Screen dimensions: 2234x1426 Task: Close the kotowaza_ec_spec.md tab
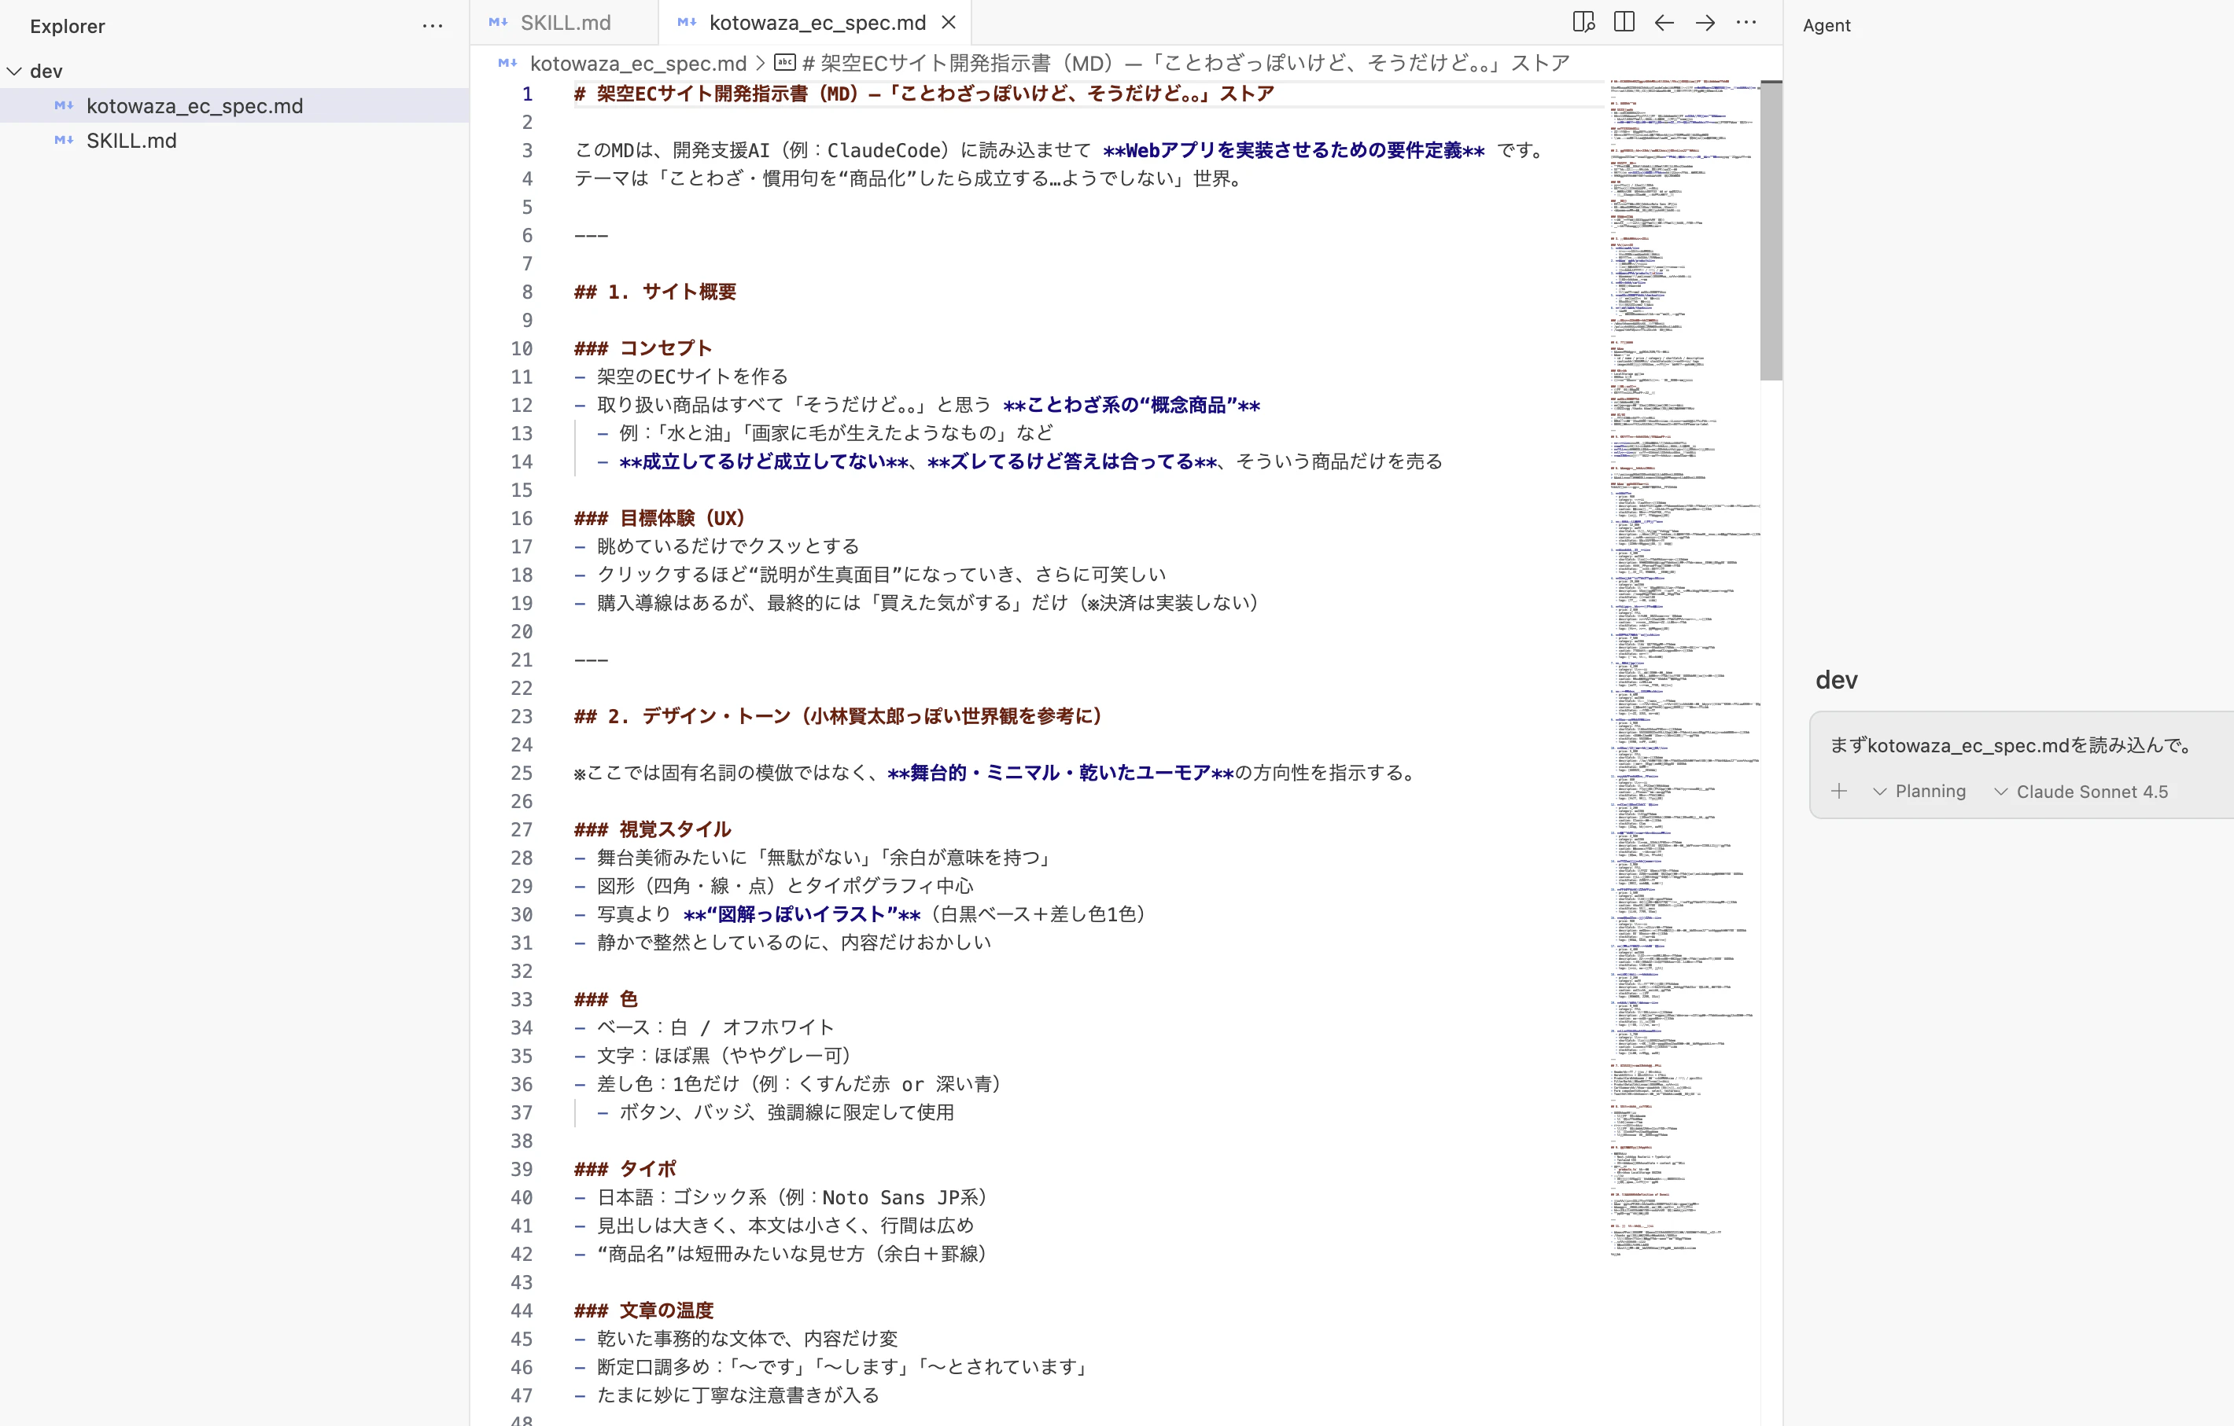point(948,21)
